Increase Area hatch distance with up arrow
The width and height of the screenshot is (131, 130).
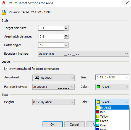tap(66, 35)
